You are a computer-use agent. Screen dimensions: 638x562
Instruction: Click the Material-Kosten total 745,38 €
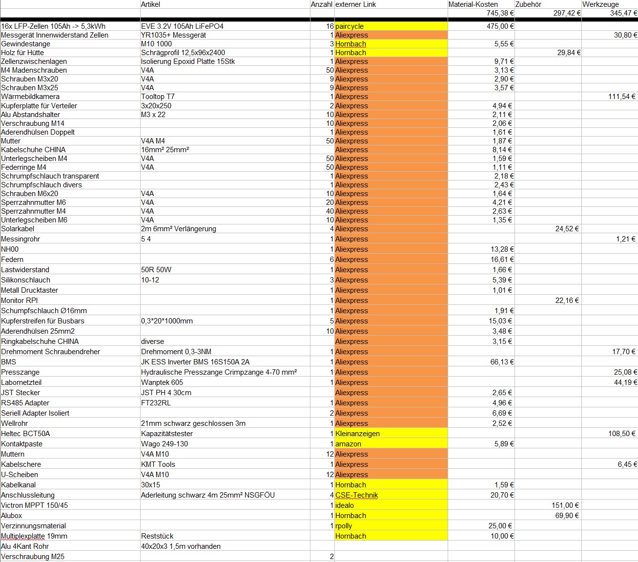(x=481, y=13)
